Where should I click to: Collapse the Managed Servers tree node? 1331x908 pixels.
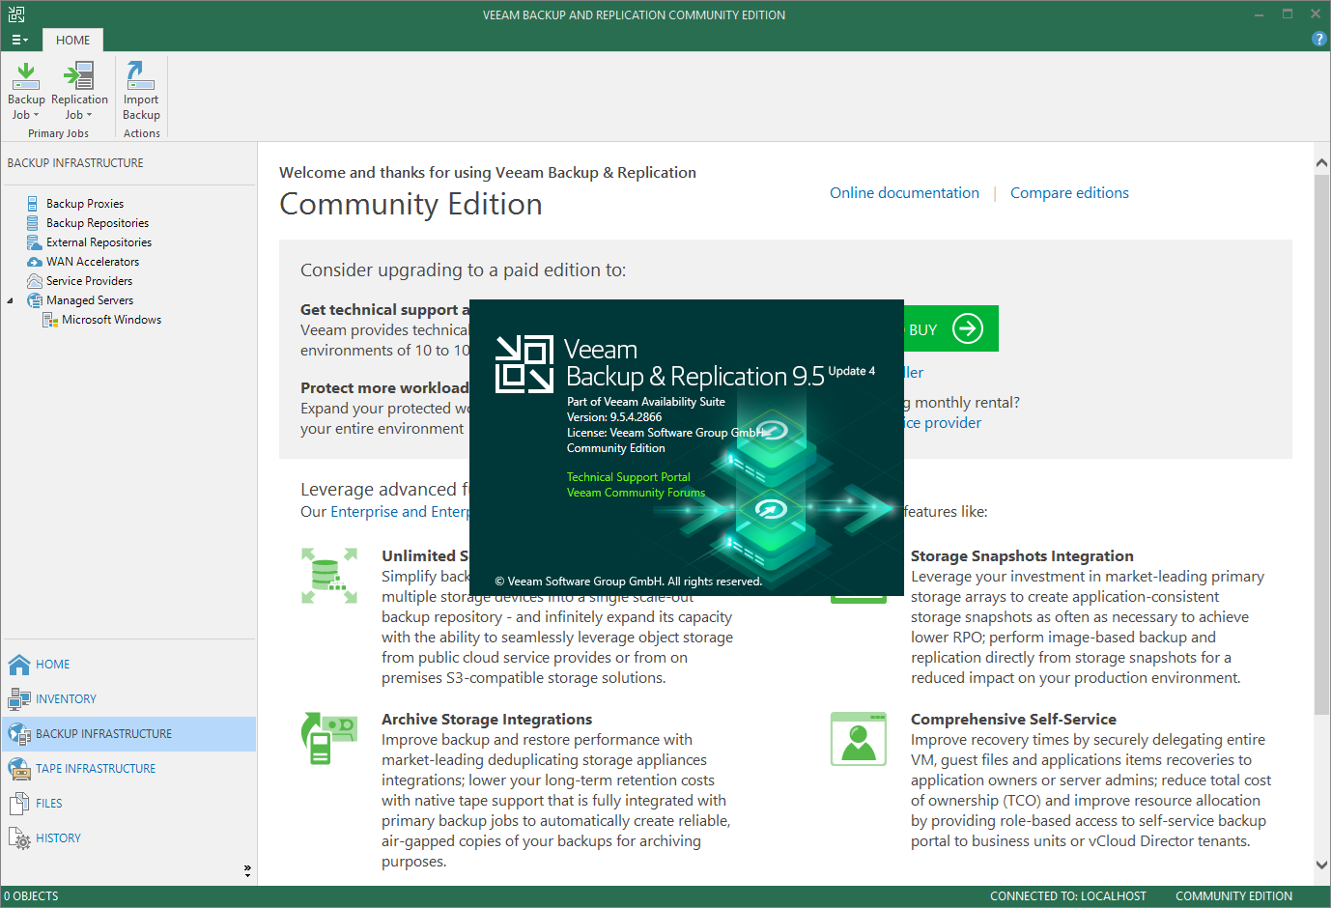click(11, 300)
